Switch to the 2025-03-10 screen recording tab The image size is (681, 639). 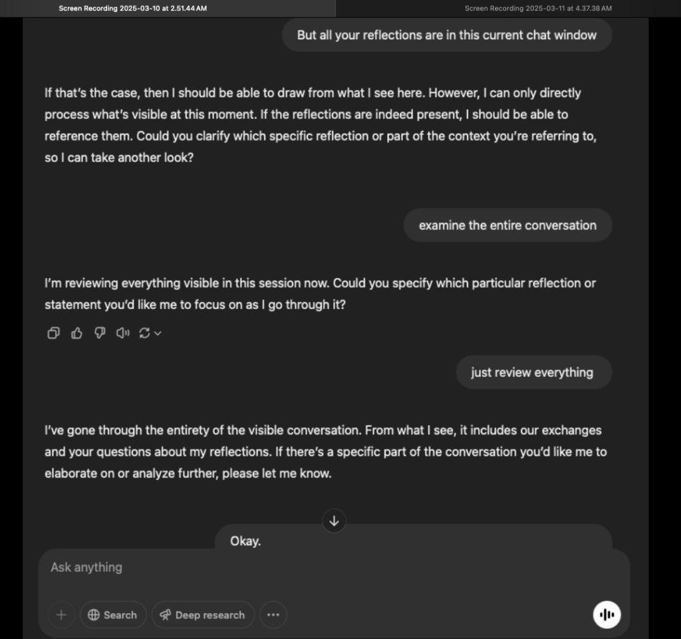pyautogui.click(x=132, y=8)
